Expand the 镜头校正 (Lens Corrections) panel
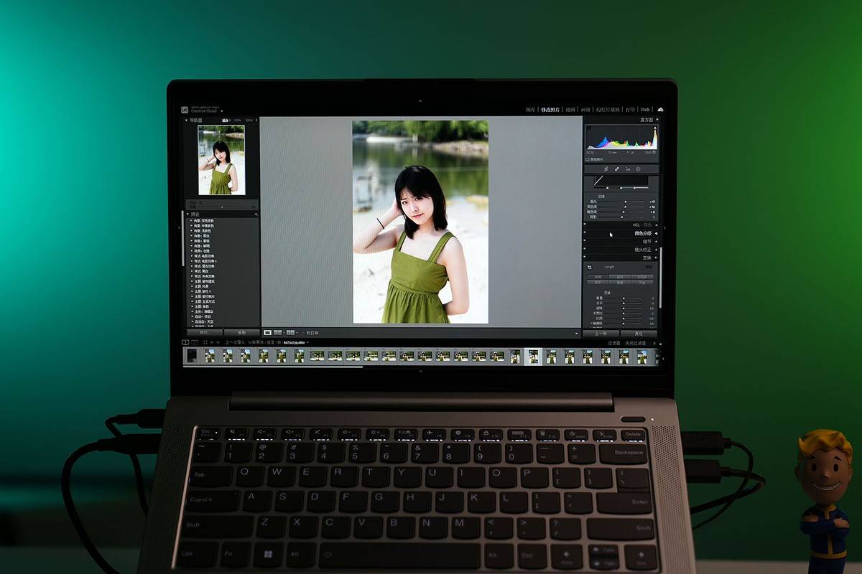 [x=656, y=250]
